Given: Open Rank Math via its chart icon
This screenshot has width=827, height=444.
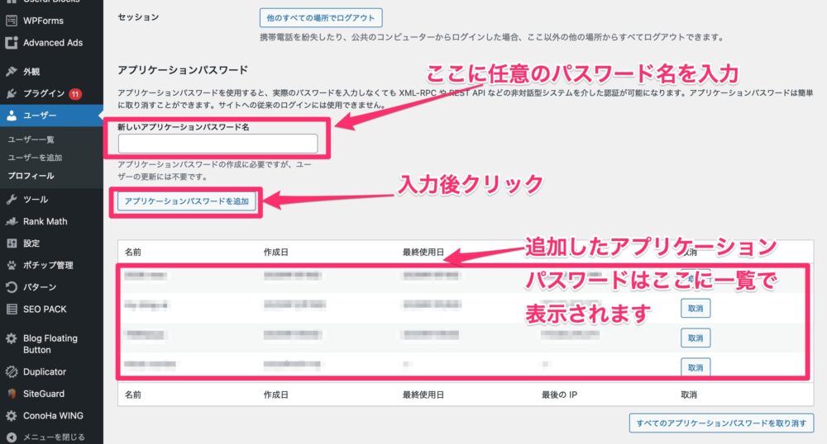Looking at the screenshot, I should tap(12, 221).
